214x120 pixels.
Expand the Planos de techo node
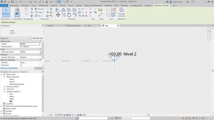[4, 87]
